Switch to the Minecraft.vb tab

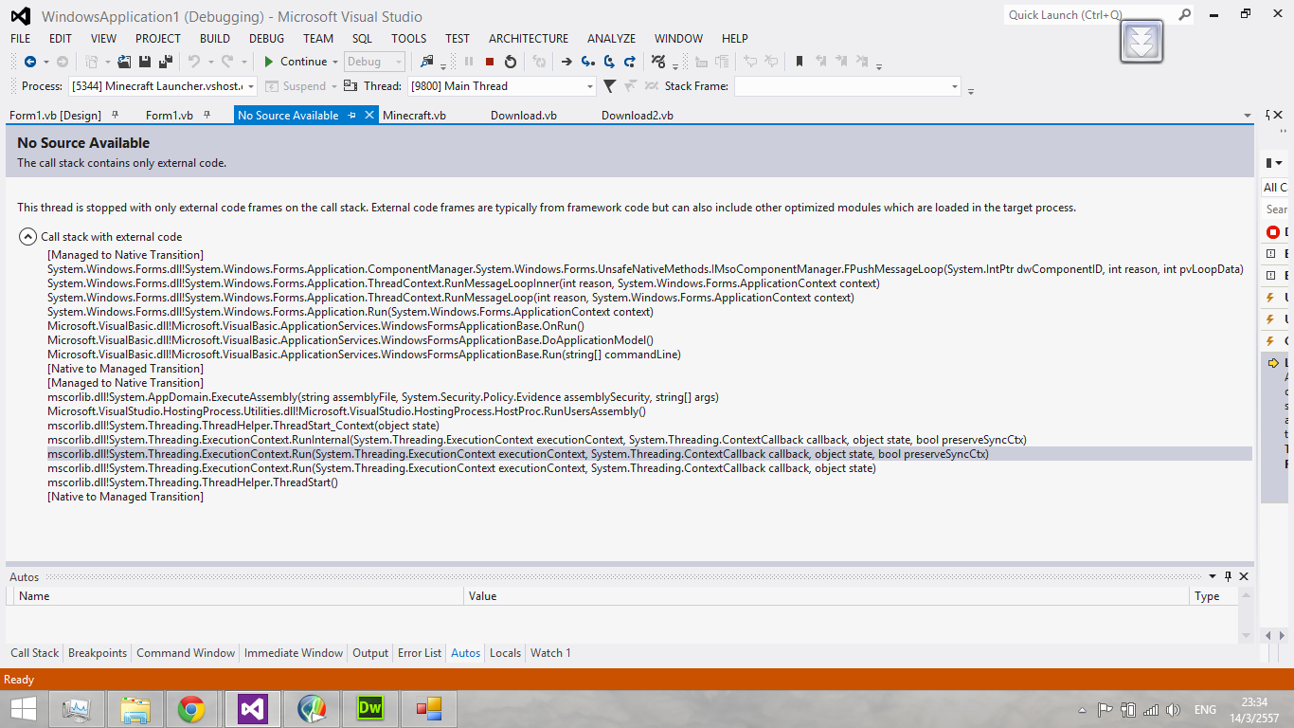414,116
